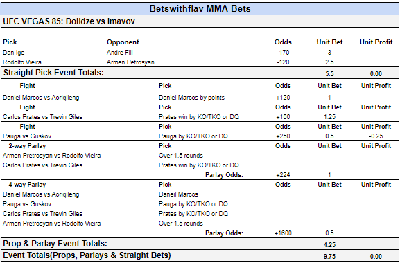The image size is (400, 263).
Task: Click the 0.00 profit in Straight Pick Event Totals row
Action: pos(376,74)
